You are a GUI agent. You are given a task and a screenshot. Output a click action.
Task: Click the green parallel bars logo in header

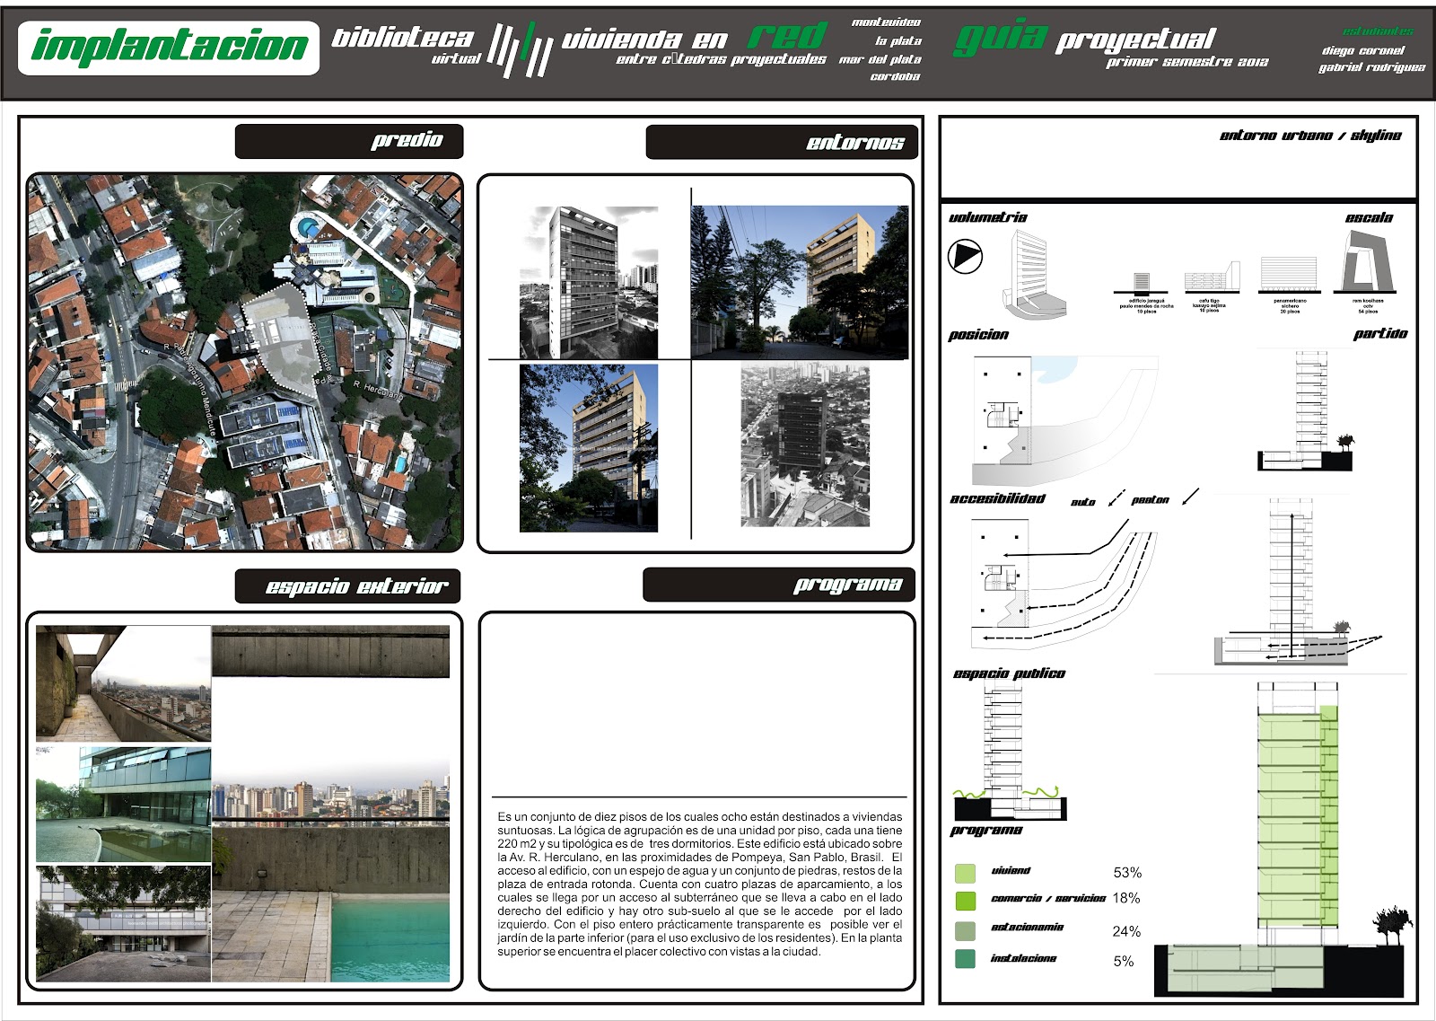(521, 50)
